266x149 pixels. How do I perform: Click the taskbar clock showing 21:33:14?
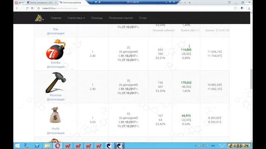pyautogui.click(x=239, y=146)
